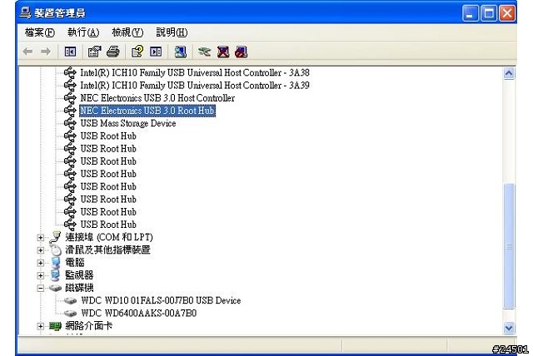Image resolution: width=533 pixels, height=356 pixels.
Task: Select the 連接埠 (COM 和 LPT) label
Action: (109, 237)
